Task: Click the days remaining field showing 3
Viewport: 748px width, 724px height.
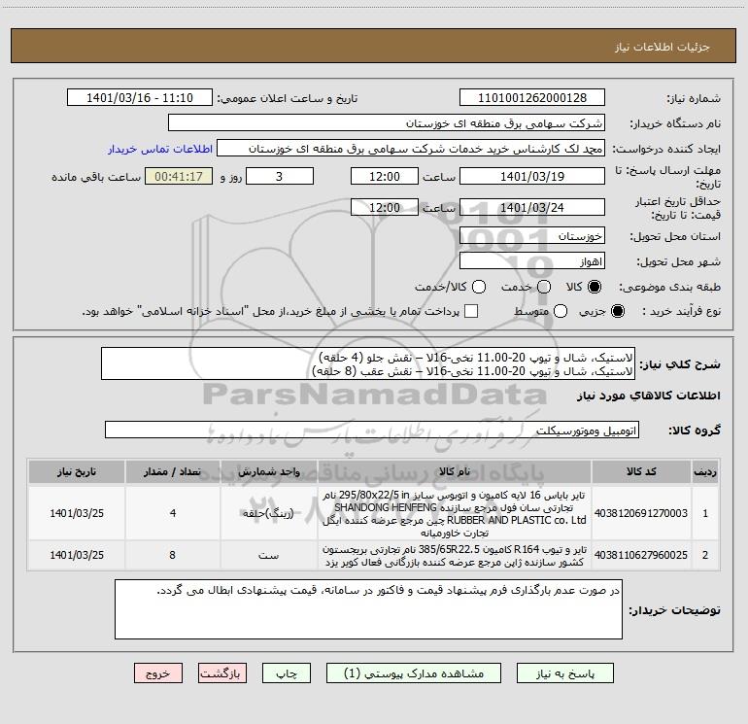Action: [x=280, y=177]
